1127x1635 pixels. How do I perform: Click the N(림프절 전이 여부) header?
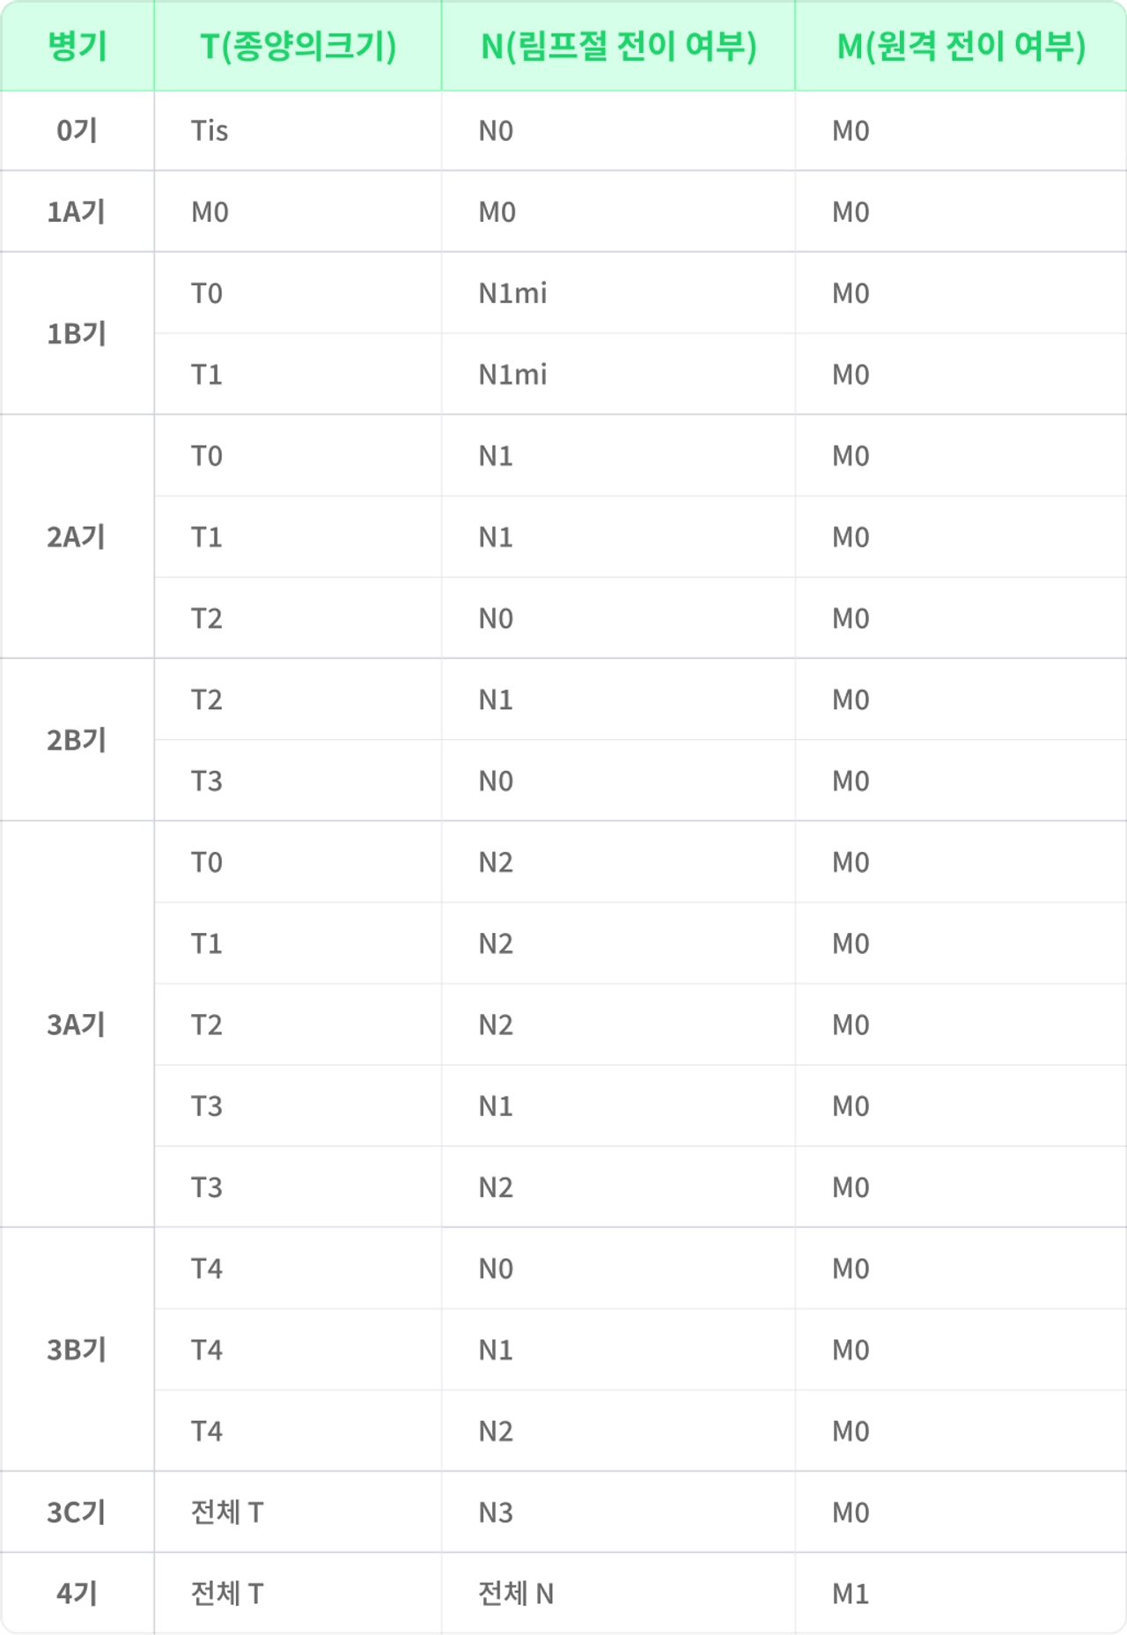(619, 46)
